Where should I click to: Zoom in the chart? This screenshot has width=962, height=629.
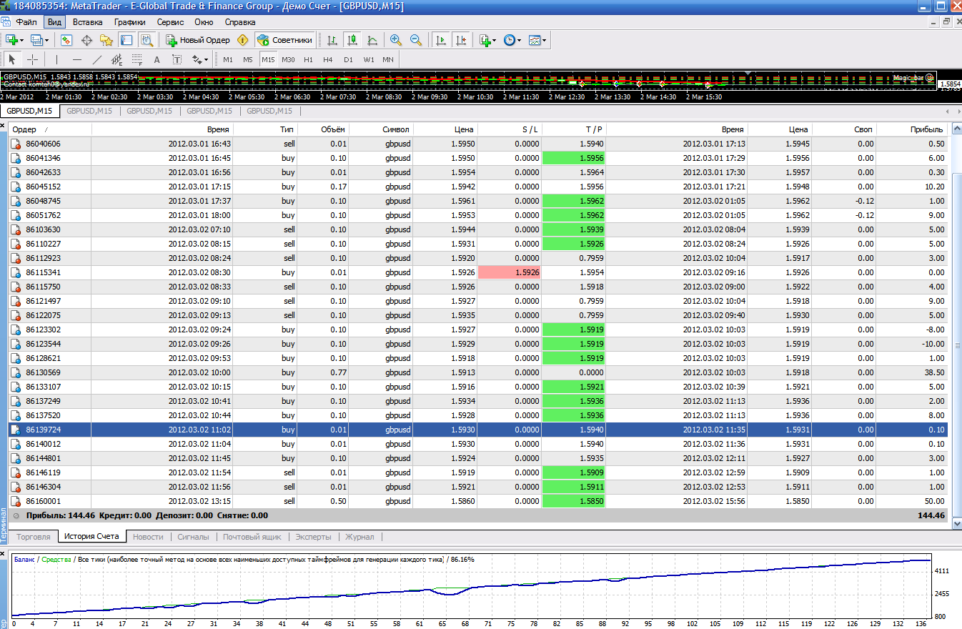[x=395, y=40]
